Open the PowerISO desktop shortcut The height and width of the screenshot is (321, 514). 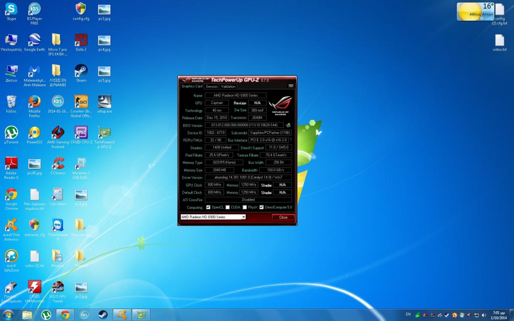tap(34, 135)
